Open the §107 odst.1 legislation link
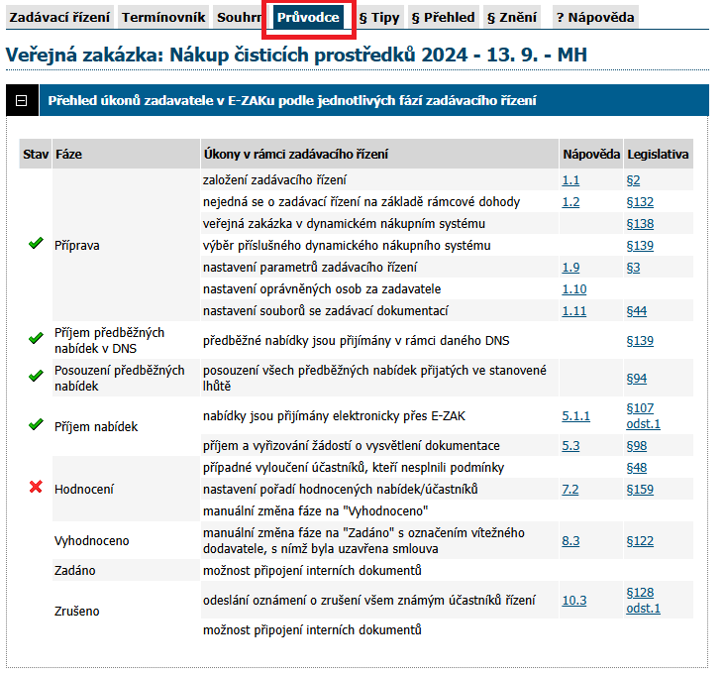The height and width of the screenshot is (676, 724). (643, 416)
